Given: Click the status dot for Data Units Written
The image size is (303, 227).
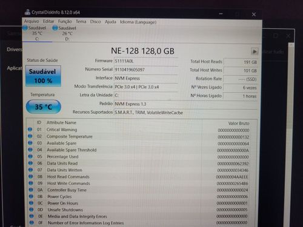Looking at the screenshot, I should (31, 169).
